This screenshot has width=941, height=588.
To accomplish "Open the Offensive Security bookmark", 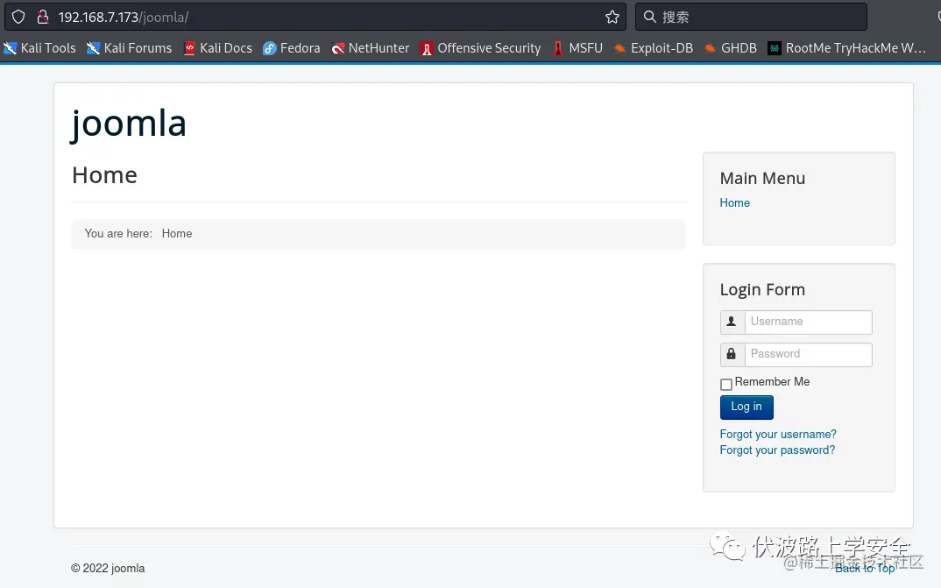I will click(481, 48).
